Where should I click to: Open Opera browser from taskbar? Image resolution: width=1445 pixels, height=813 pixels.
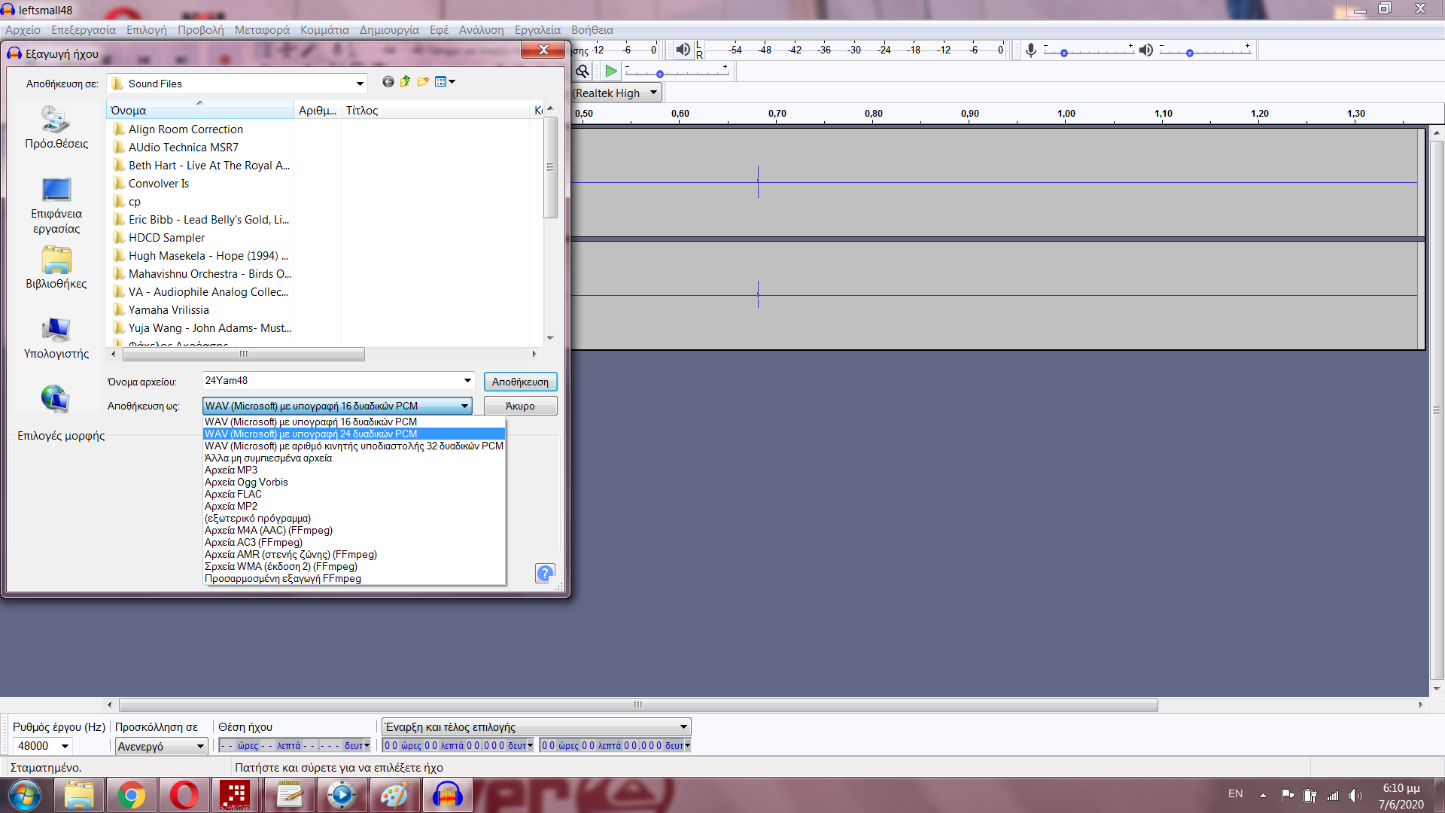[x=184, y=795]
